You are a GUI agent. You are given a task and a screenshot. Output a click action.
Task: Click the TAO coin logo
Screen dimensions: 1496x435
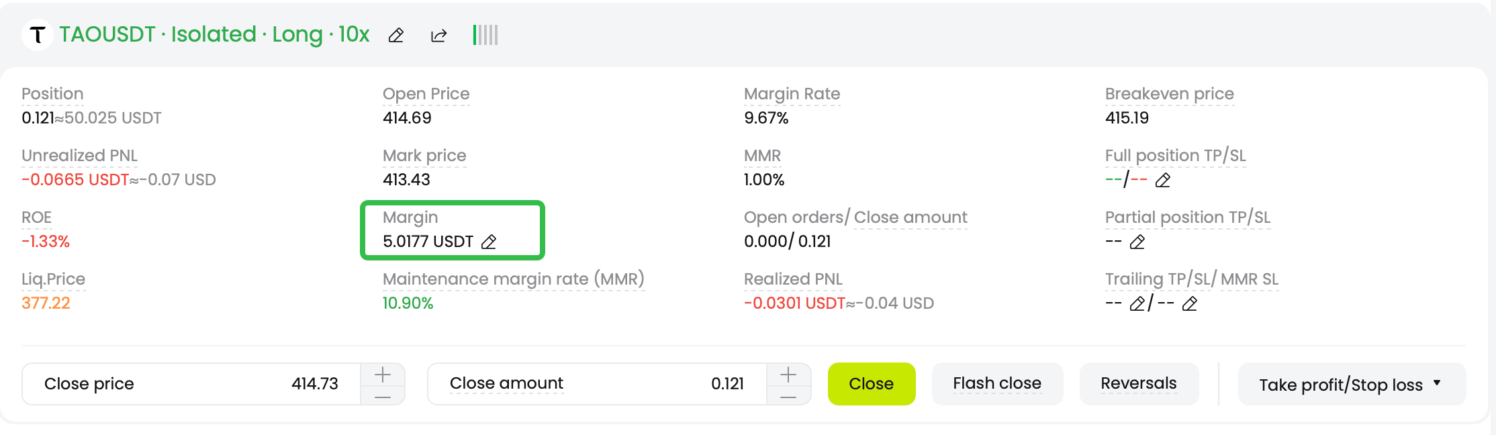pos(38,35)
